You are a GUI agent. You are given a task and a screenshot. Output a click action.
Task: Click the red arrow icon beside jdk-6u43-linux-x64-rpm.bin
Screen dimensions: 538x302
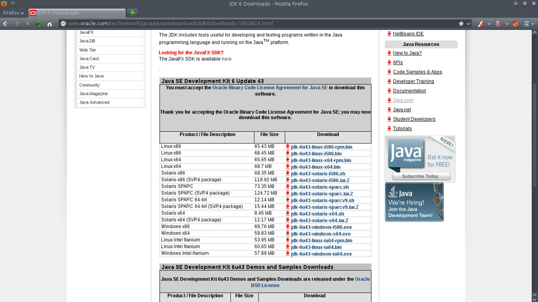pyautogui.click(x=288, y=160)
